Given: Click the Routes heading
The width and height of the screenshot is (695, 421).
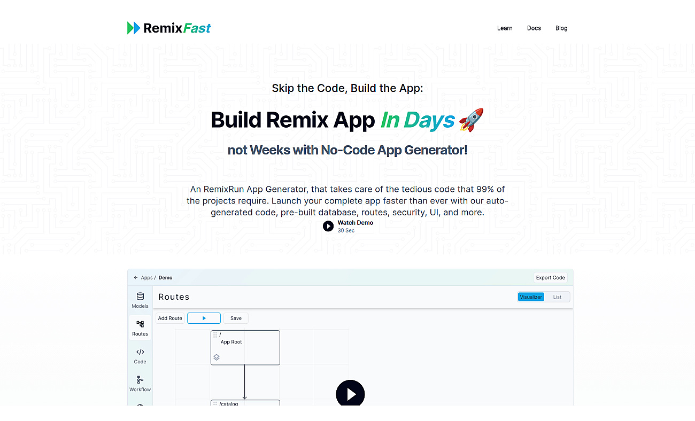Looking at the screenshot, I should [174, 297].
